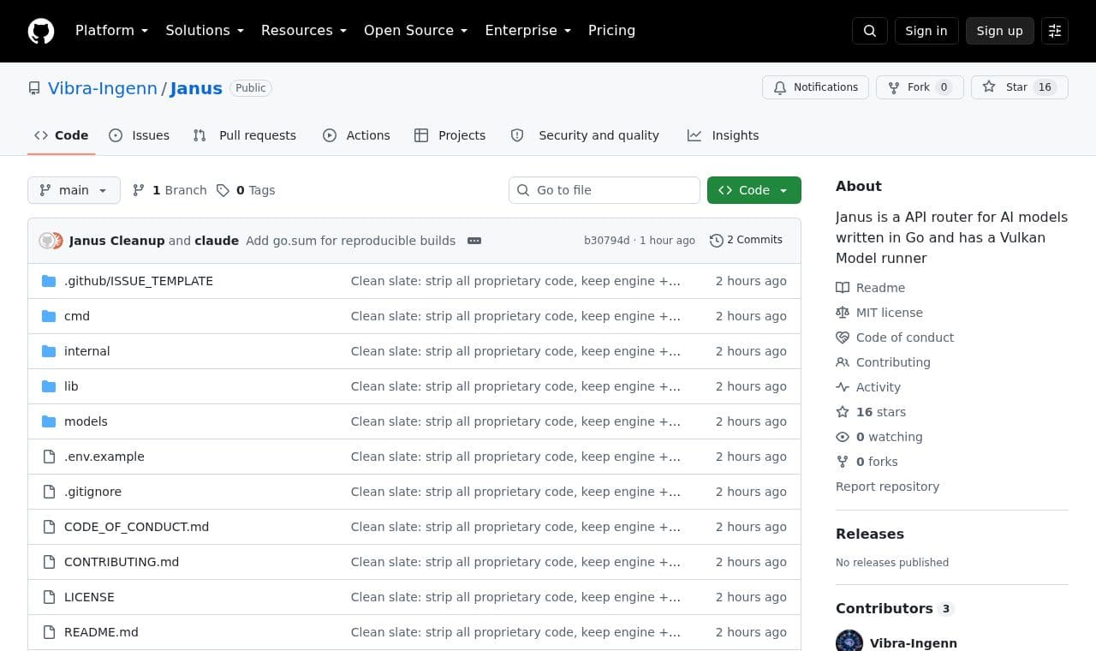Focus the Go to file search field
This screenshot has height=651, width=1096.
click(x=605, y=190)
